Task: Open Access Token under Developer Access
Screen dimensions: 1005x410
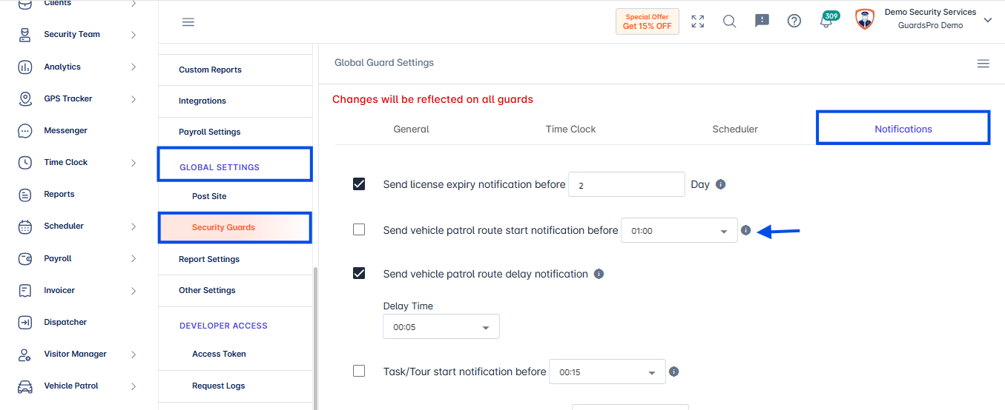Action: pyautogui.click(x=219, y=354)
